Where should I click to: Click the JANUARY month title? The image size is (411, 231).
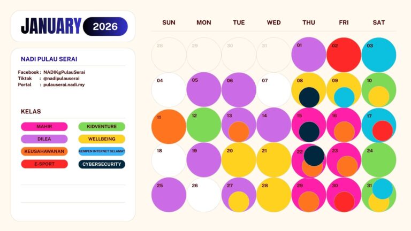[51, 26]
